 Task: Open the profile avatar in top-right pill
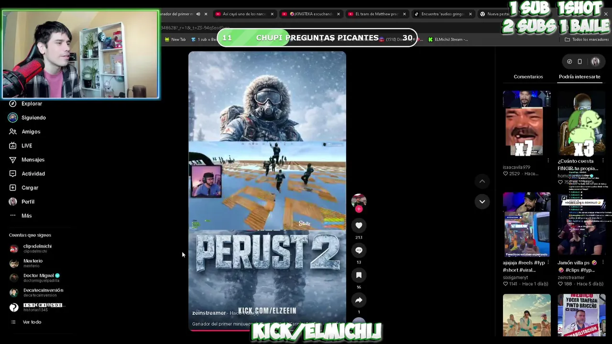595,62
